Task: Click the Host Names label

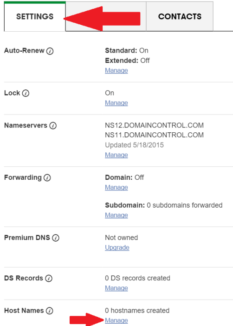Action: tap(24, 311)
